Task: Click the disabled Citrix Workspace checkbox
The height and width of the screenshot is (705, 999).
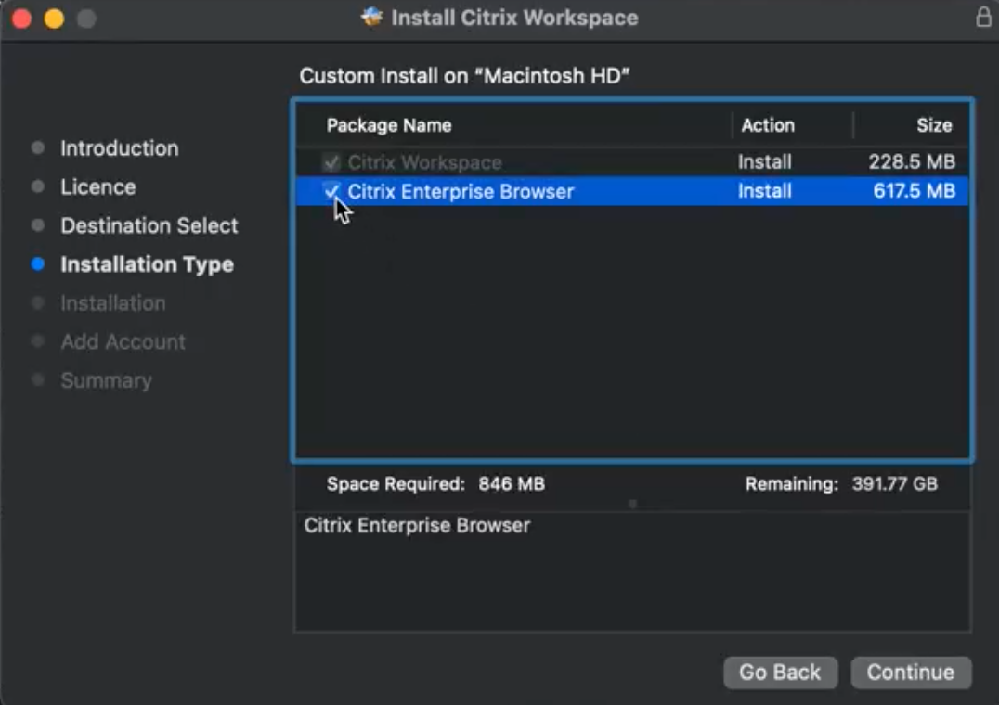Action: (331, 162)
